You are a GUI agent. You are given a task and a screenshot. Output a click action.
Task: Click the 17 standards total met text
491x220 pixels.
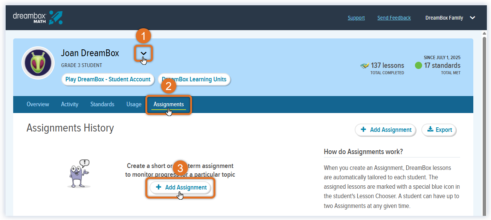tap(442, 68)
